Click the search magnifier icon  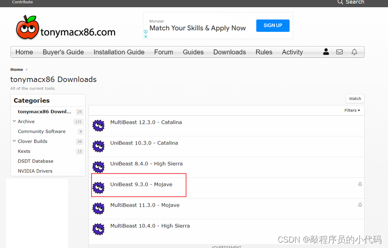(340, 2)
